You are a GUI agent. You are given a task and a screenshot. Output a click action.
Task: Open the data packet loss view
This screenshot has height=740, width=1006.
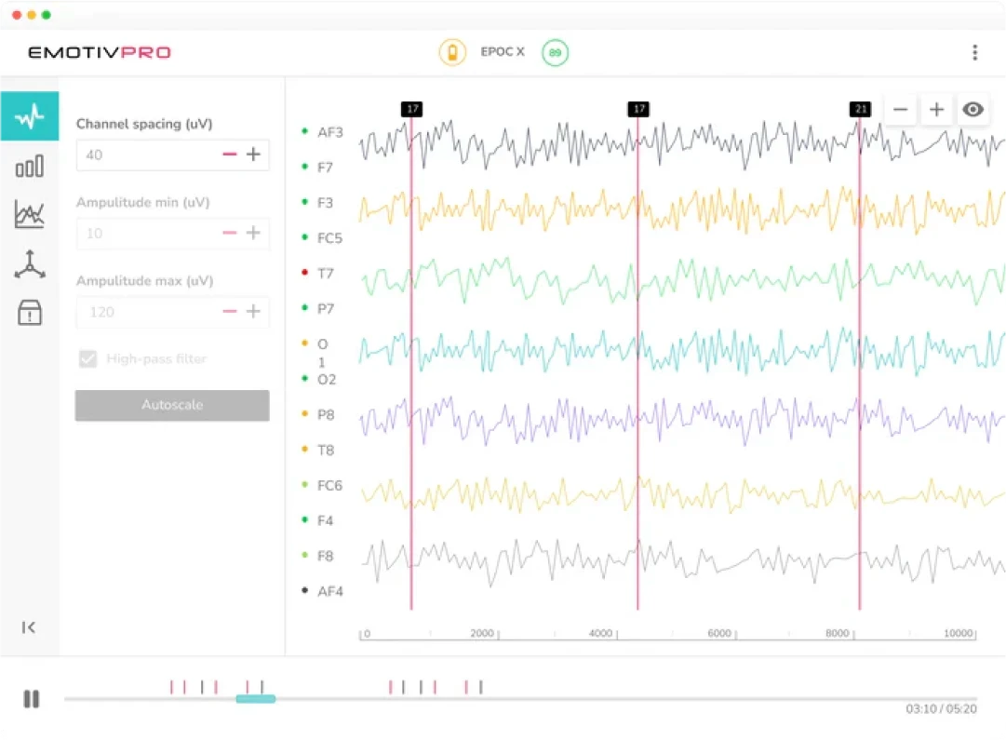point(29,314)
